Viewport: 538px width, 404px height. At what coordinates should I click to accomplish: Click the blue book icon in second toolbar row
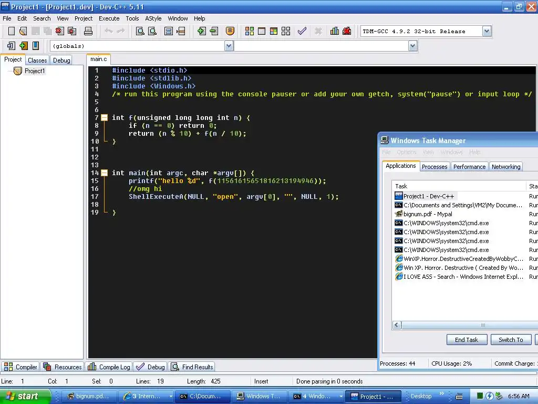[x=36, y=46]
